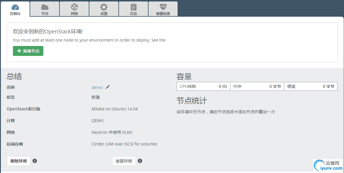Select the QEMU compute value

click(x=98, y=121)
